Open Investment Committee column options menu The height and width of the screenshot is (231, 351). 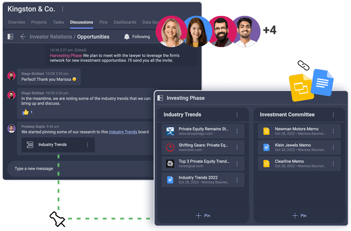[x=333, y=115]
